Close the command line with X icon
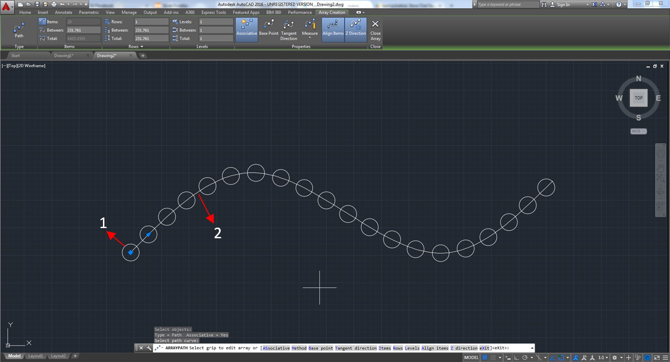670x362 pixels. pyautogui.click(x=141, y=348)
